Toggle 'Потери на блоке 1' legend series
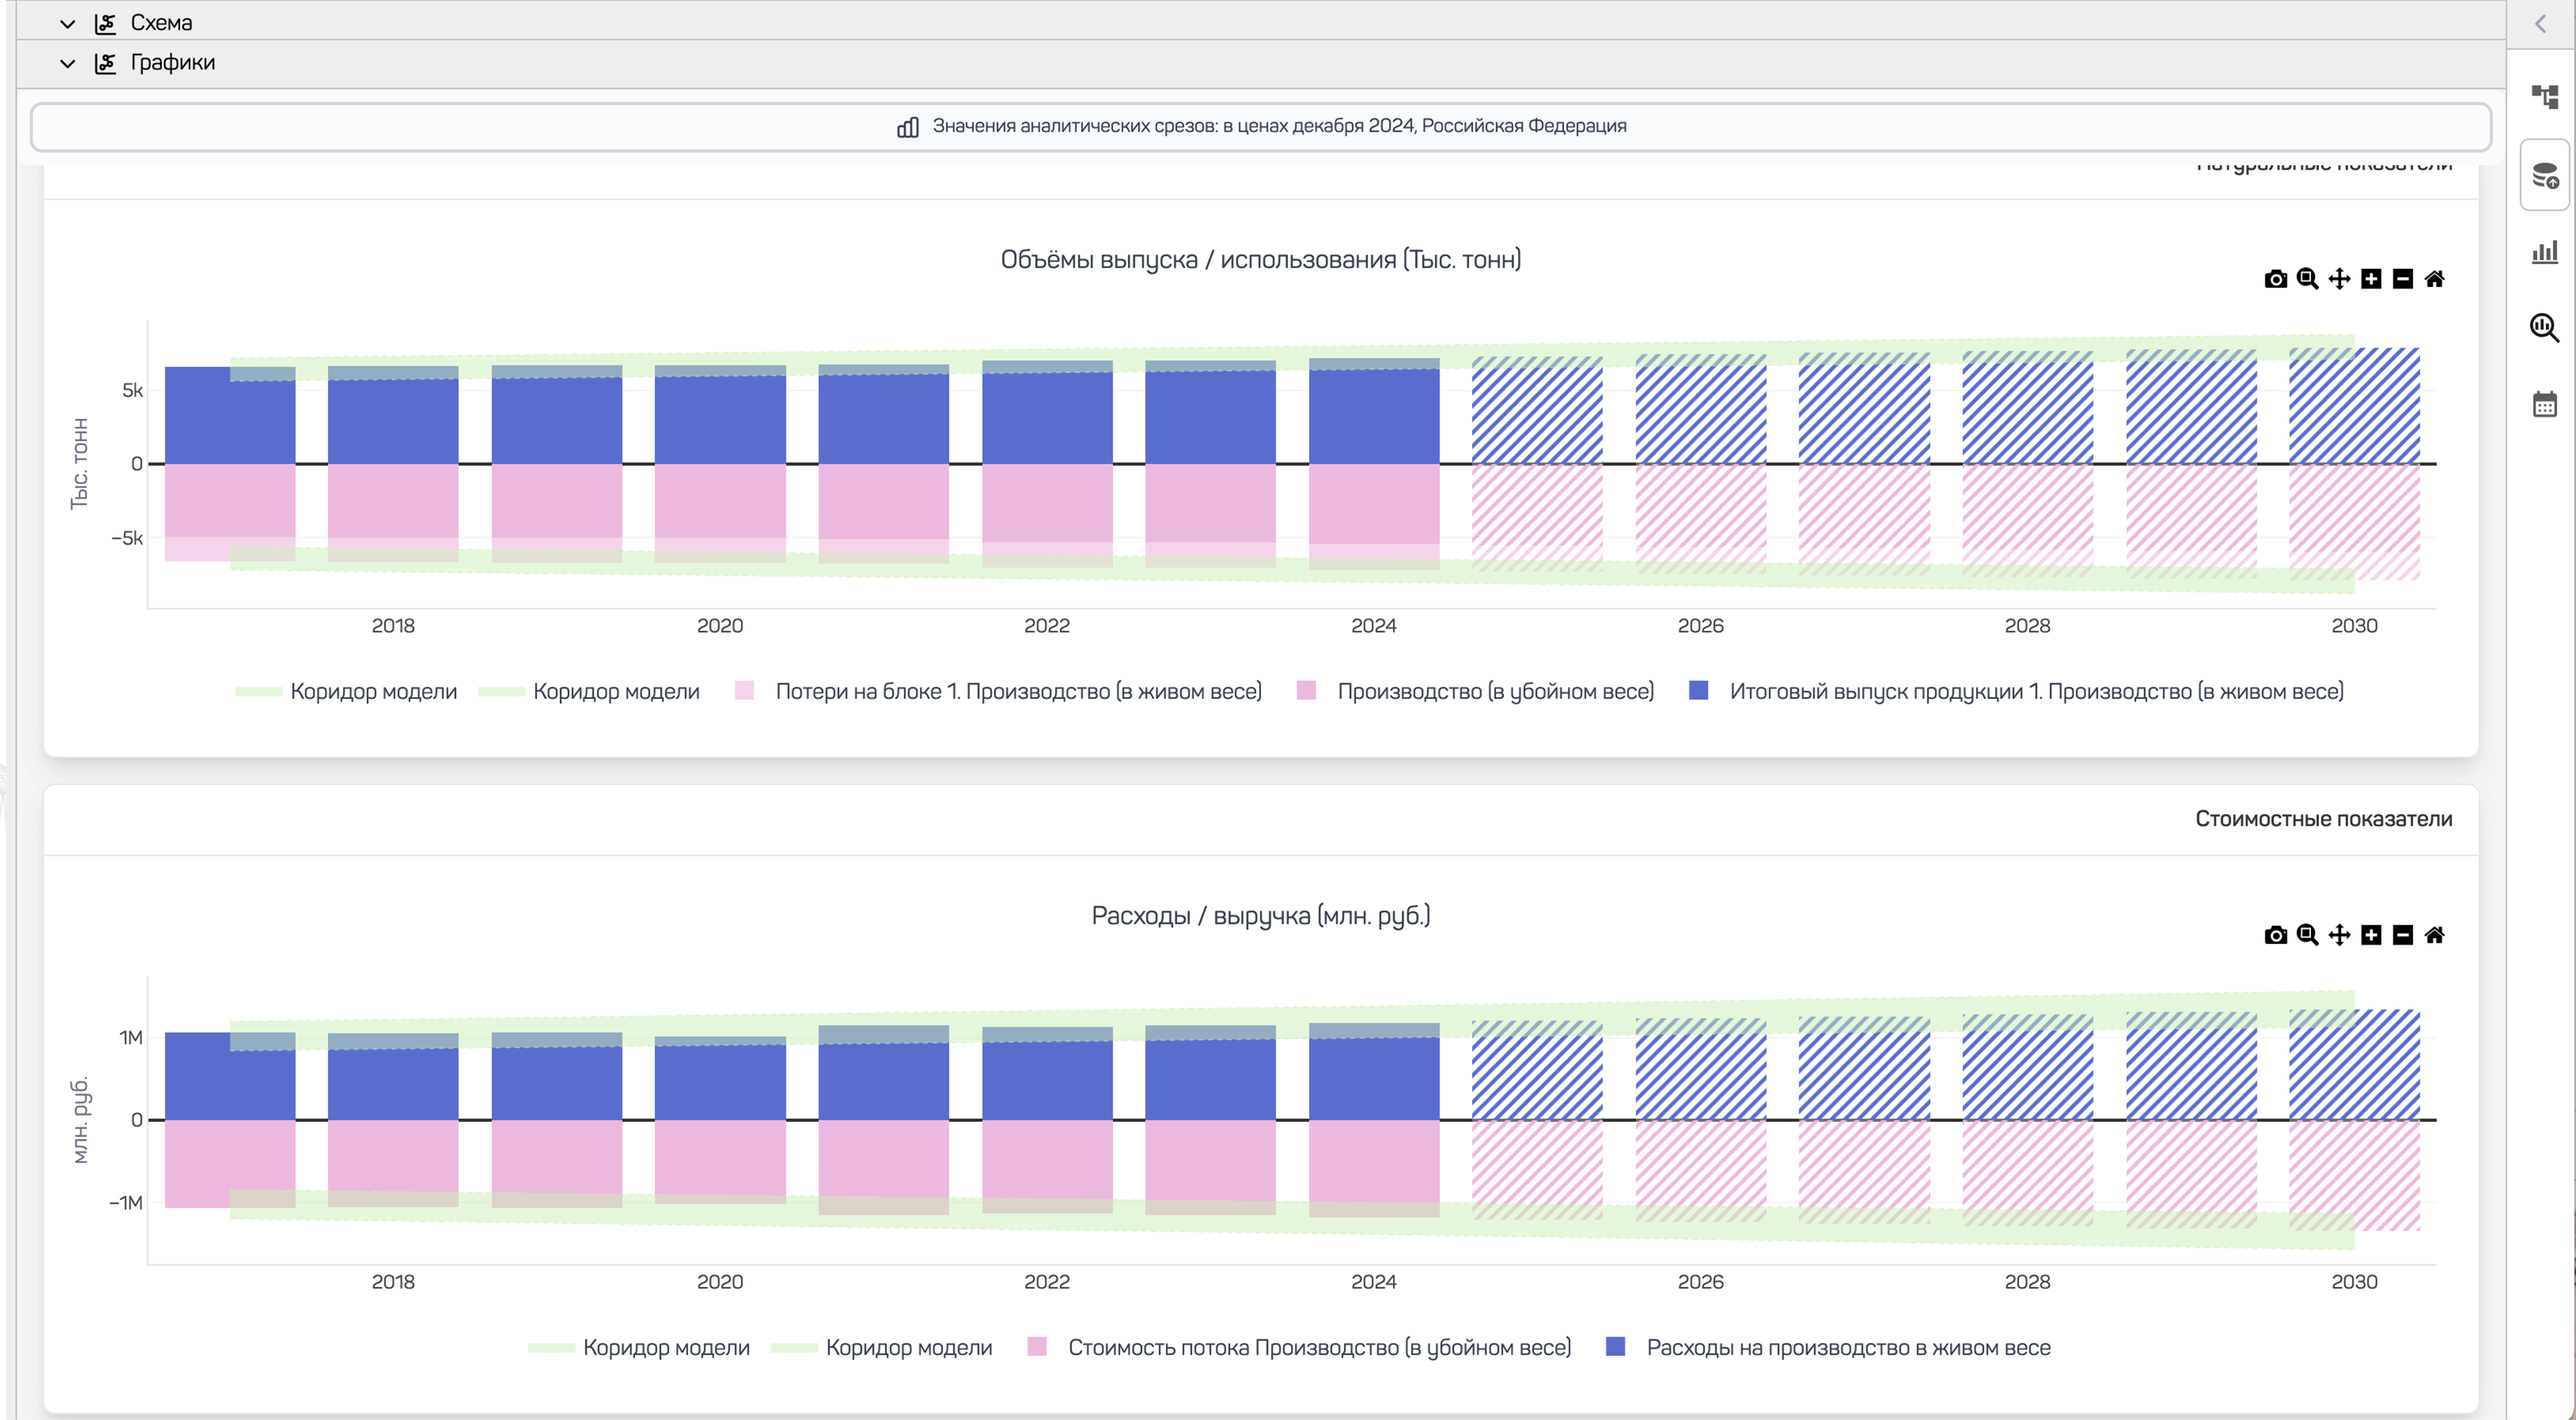2576x1420 pixels. (x=1017, y=692)
